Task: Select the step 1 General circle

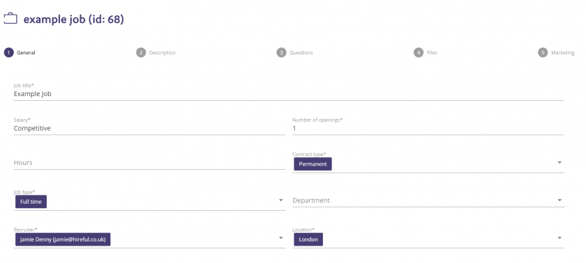Action: (x=9, y=52)
